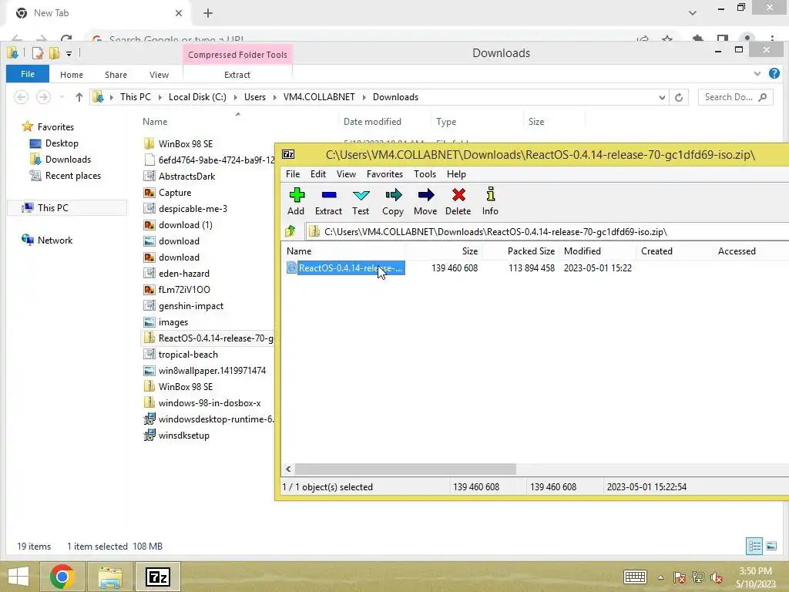Click Compressed Folder Tools tab header
Viewport: 789px width, 592px height.
click(x=237, y=55)
